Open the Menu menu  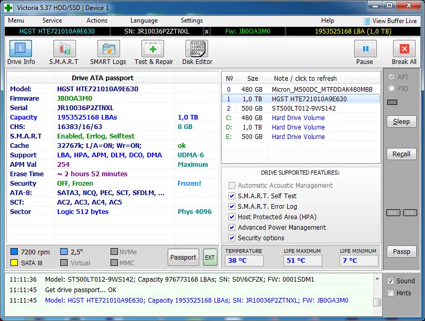[x=16, y=20]
